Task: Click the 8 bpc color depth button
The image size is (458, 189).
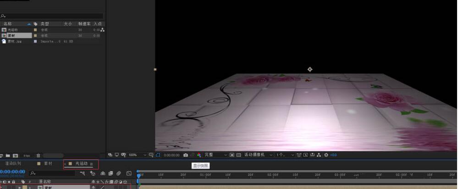Action: [x=27, y=156]
